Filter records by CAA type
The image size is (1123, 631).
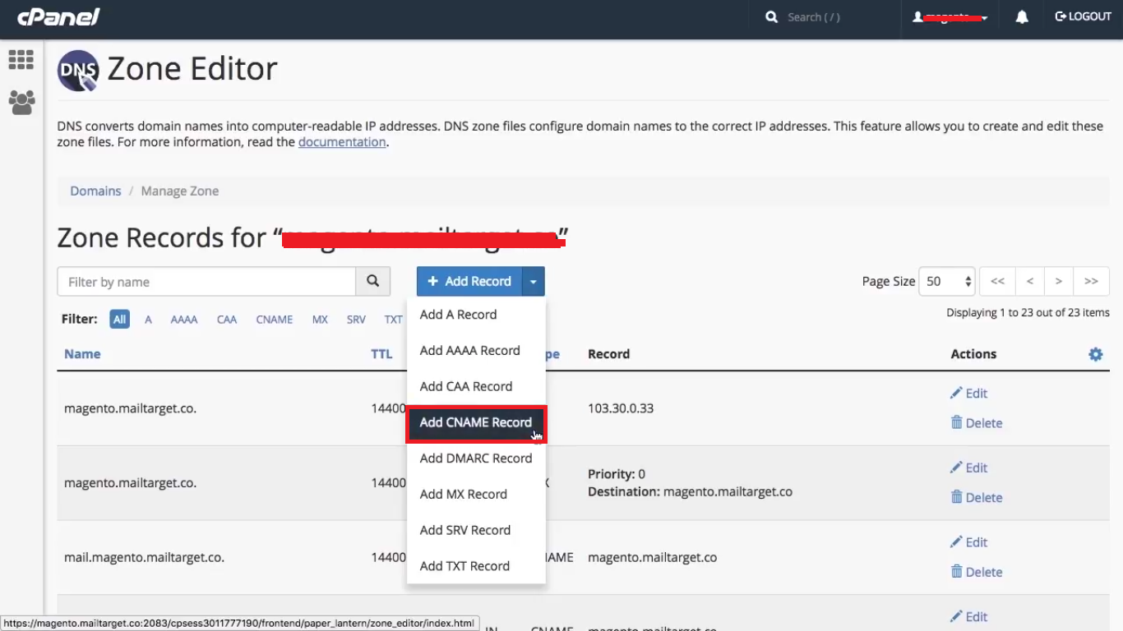coord(227,320)
